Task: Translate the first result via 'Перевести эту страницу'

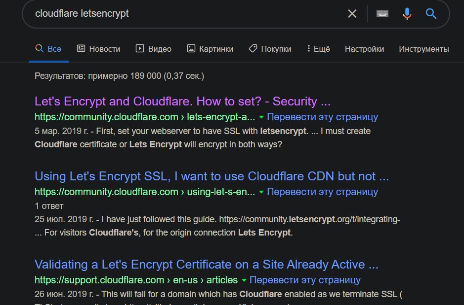Action: (x=322, y=117)
